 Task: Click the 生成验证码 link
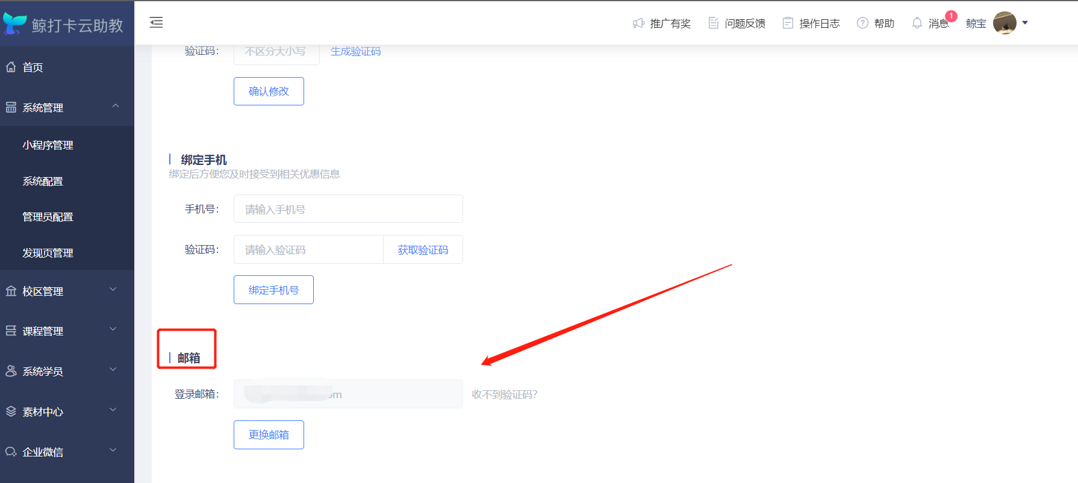(355, 52)
